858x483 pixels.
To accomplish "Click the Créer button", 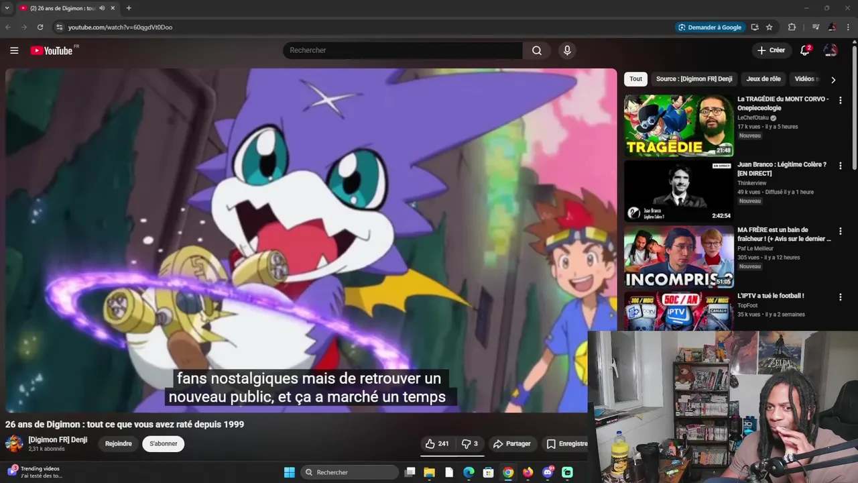I will (x=771, y=50).
